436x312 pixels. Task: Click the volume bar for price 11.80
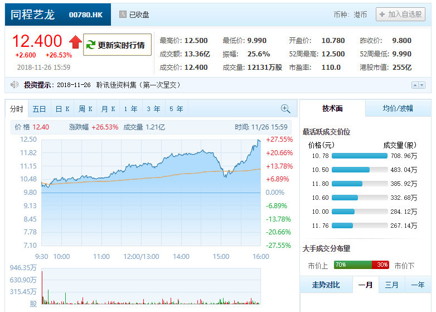(360, 184)
